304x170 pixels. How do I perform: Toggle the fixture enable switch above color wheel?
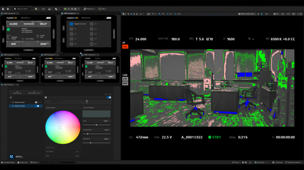click(x=109, y=97)
